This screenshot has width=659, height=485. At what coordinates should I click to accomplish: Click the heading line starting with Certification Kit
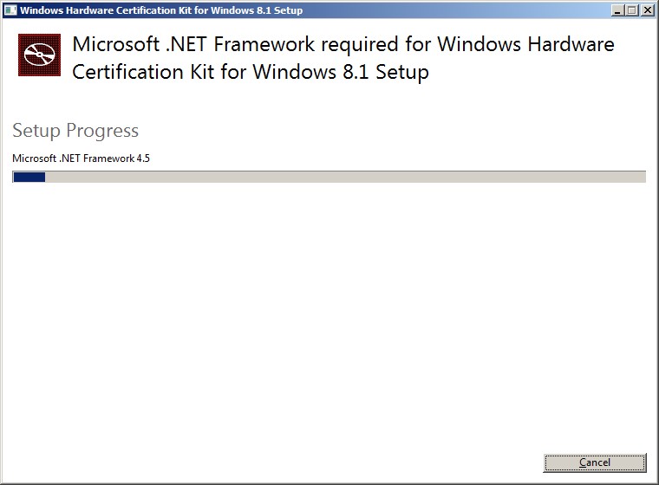[251, 72]
